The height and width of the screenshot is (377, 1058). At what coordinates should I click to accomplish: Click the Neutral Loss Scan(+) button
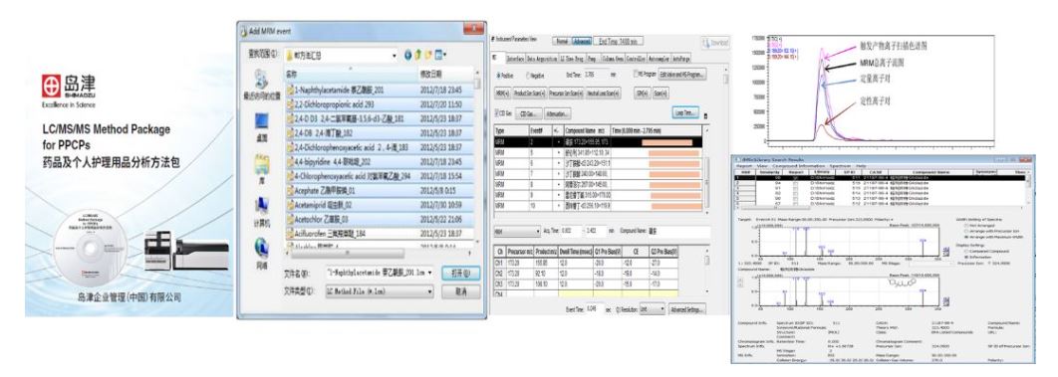pyautogui.click(x=604, y=93)
